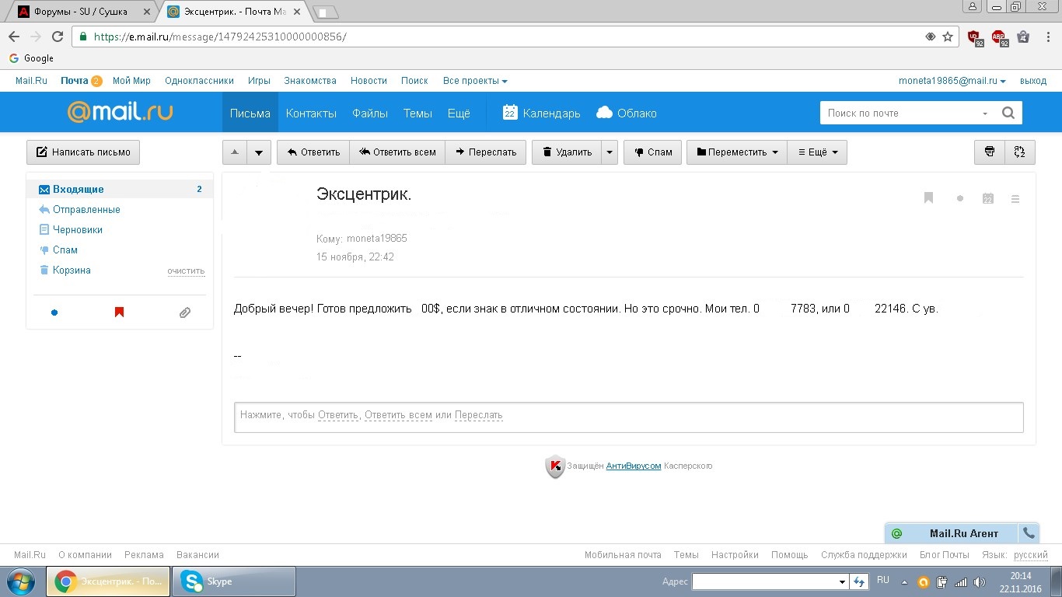Toggle the flag bookmark on message

click(928, 198)
